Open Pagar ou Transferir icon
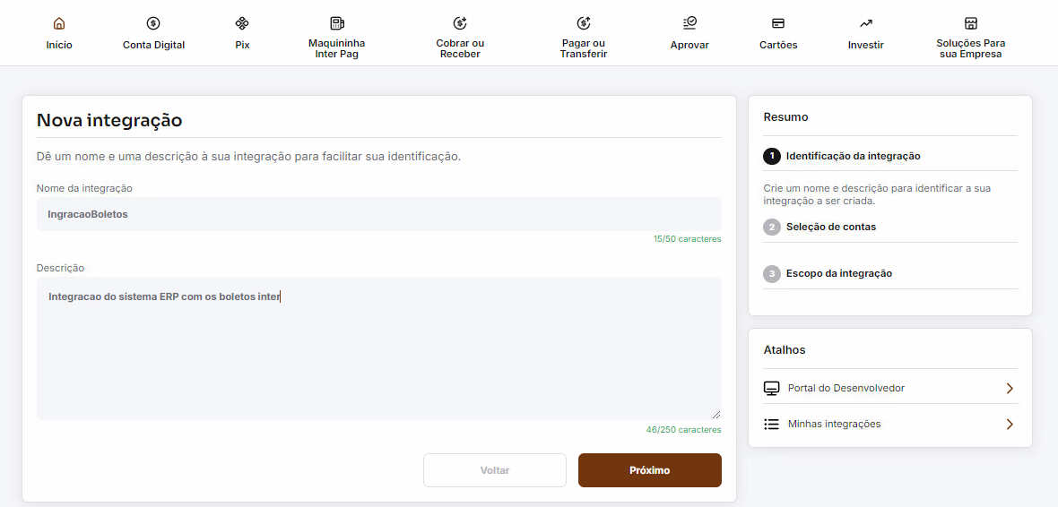Image resolution: width=1058 pixels, height=507 pixels. click(x=584, y=23)
